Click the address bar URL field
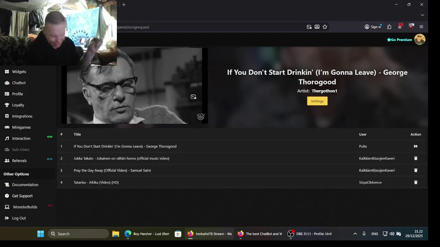 [x=210, y=27]
